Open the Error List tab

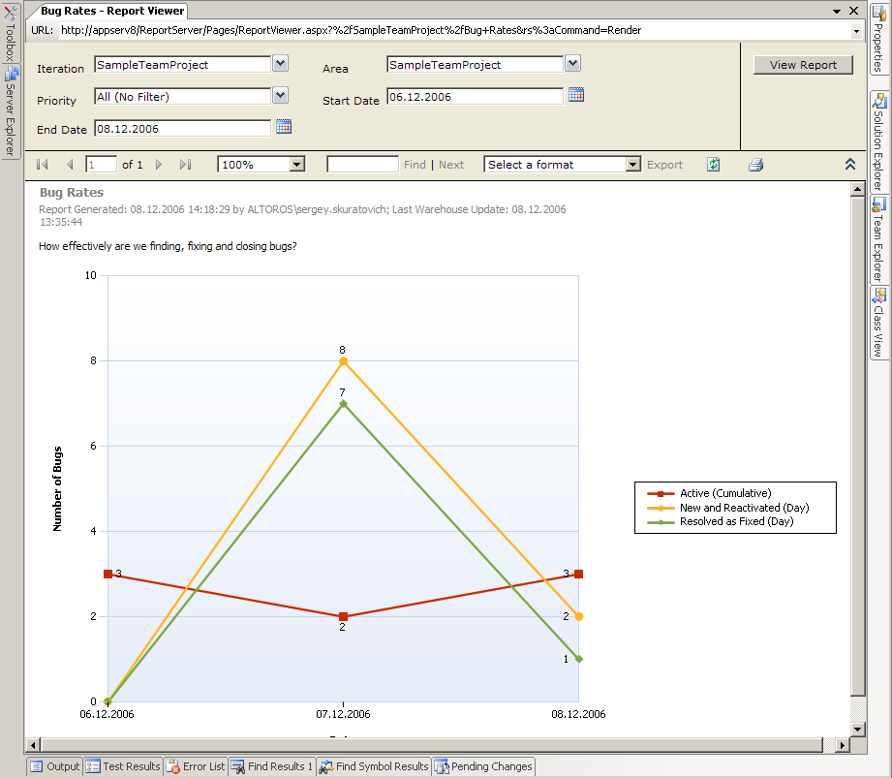(196, 766)
